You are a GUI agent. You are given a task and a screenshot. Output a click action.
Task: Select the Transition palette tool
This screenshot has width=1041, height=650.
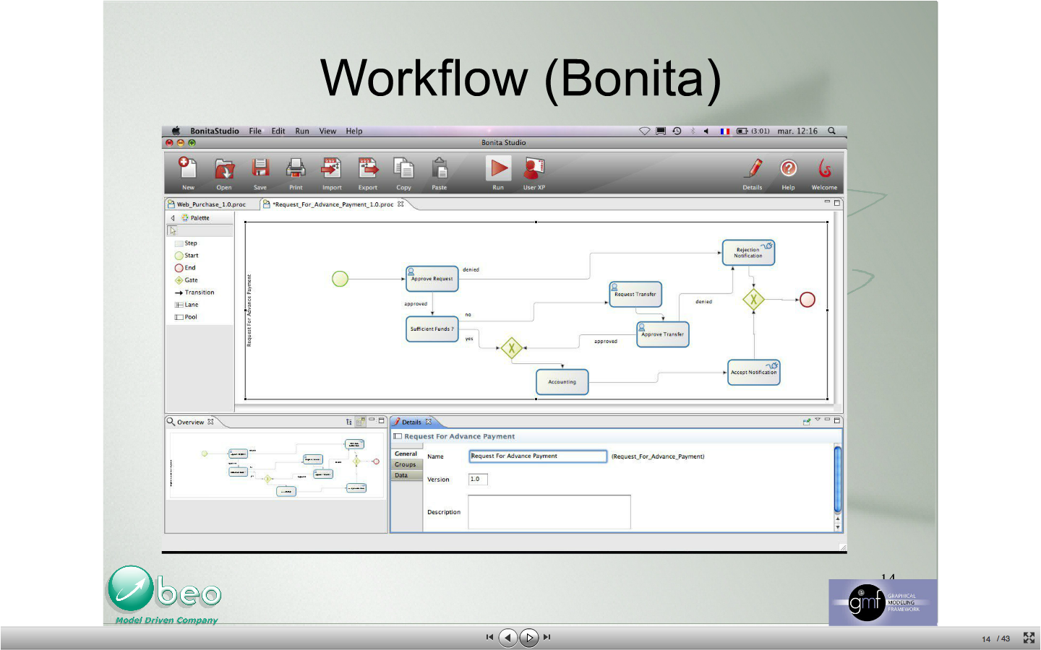tap(194, 292)
